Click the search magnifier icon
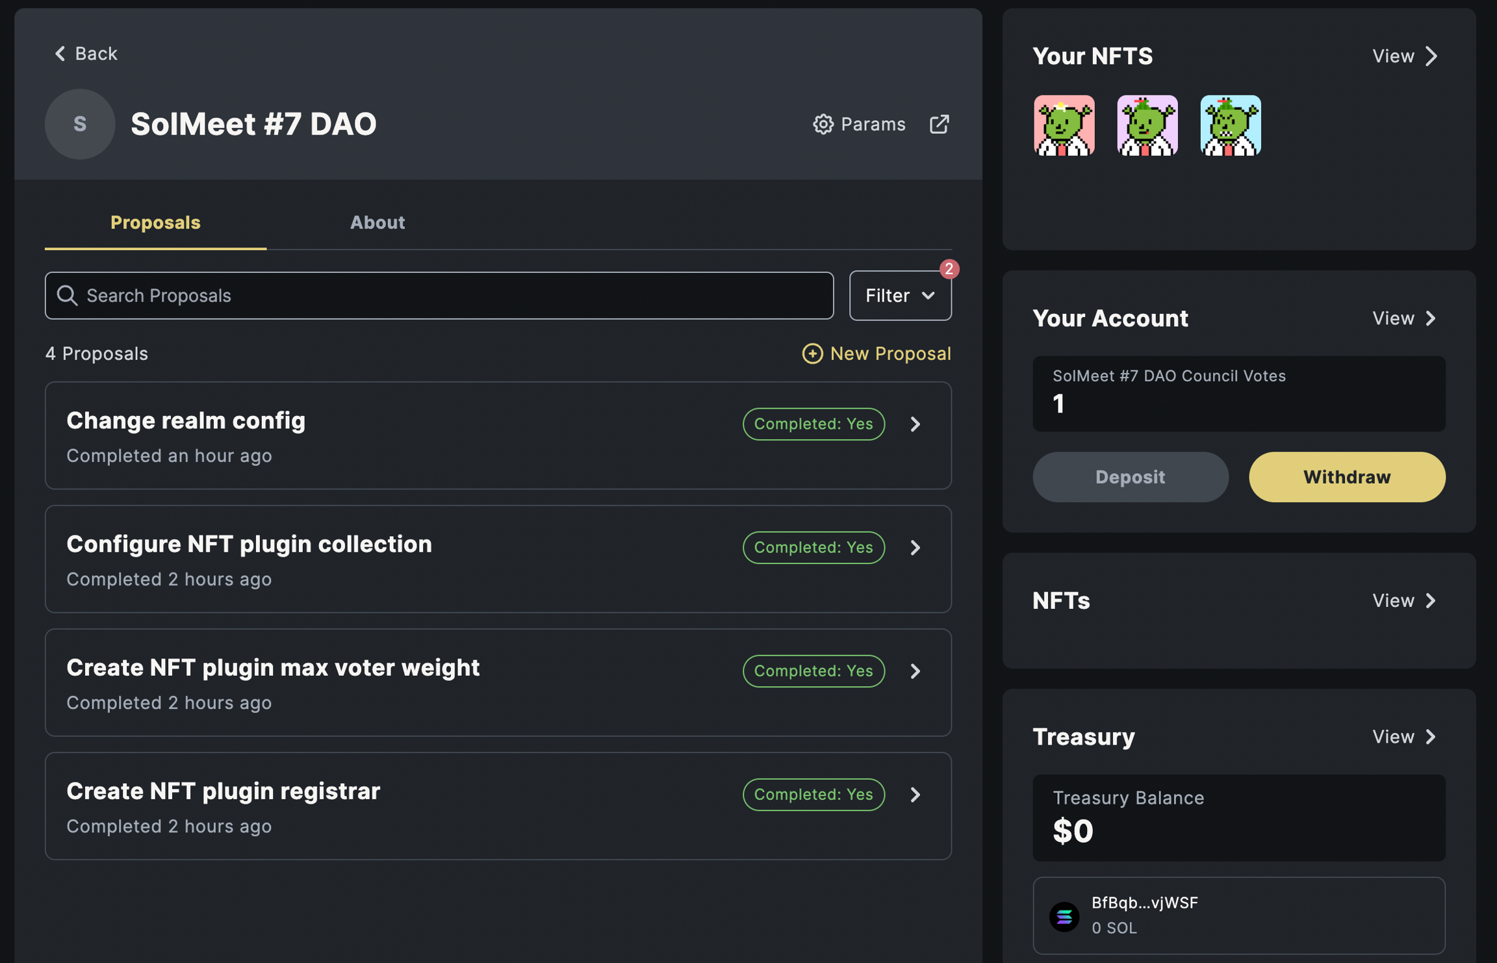1497x963 pixels. click(x=67, y=296)
